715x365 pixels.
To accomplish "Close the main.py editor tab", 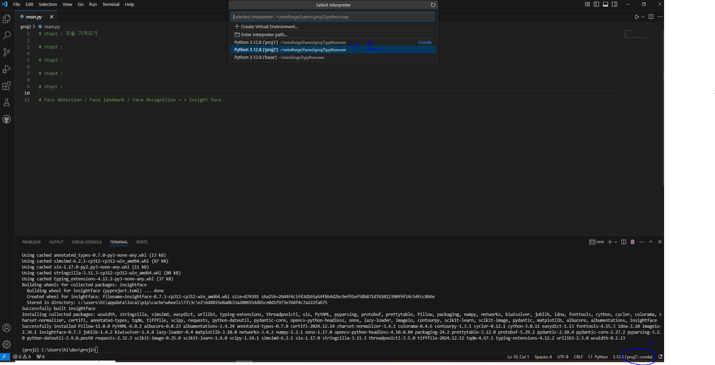I will tap(52, 17).
